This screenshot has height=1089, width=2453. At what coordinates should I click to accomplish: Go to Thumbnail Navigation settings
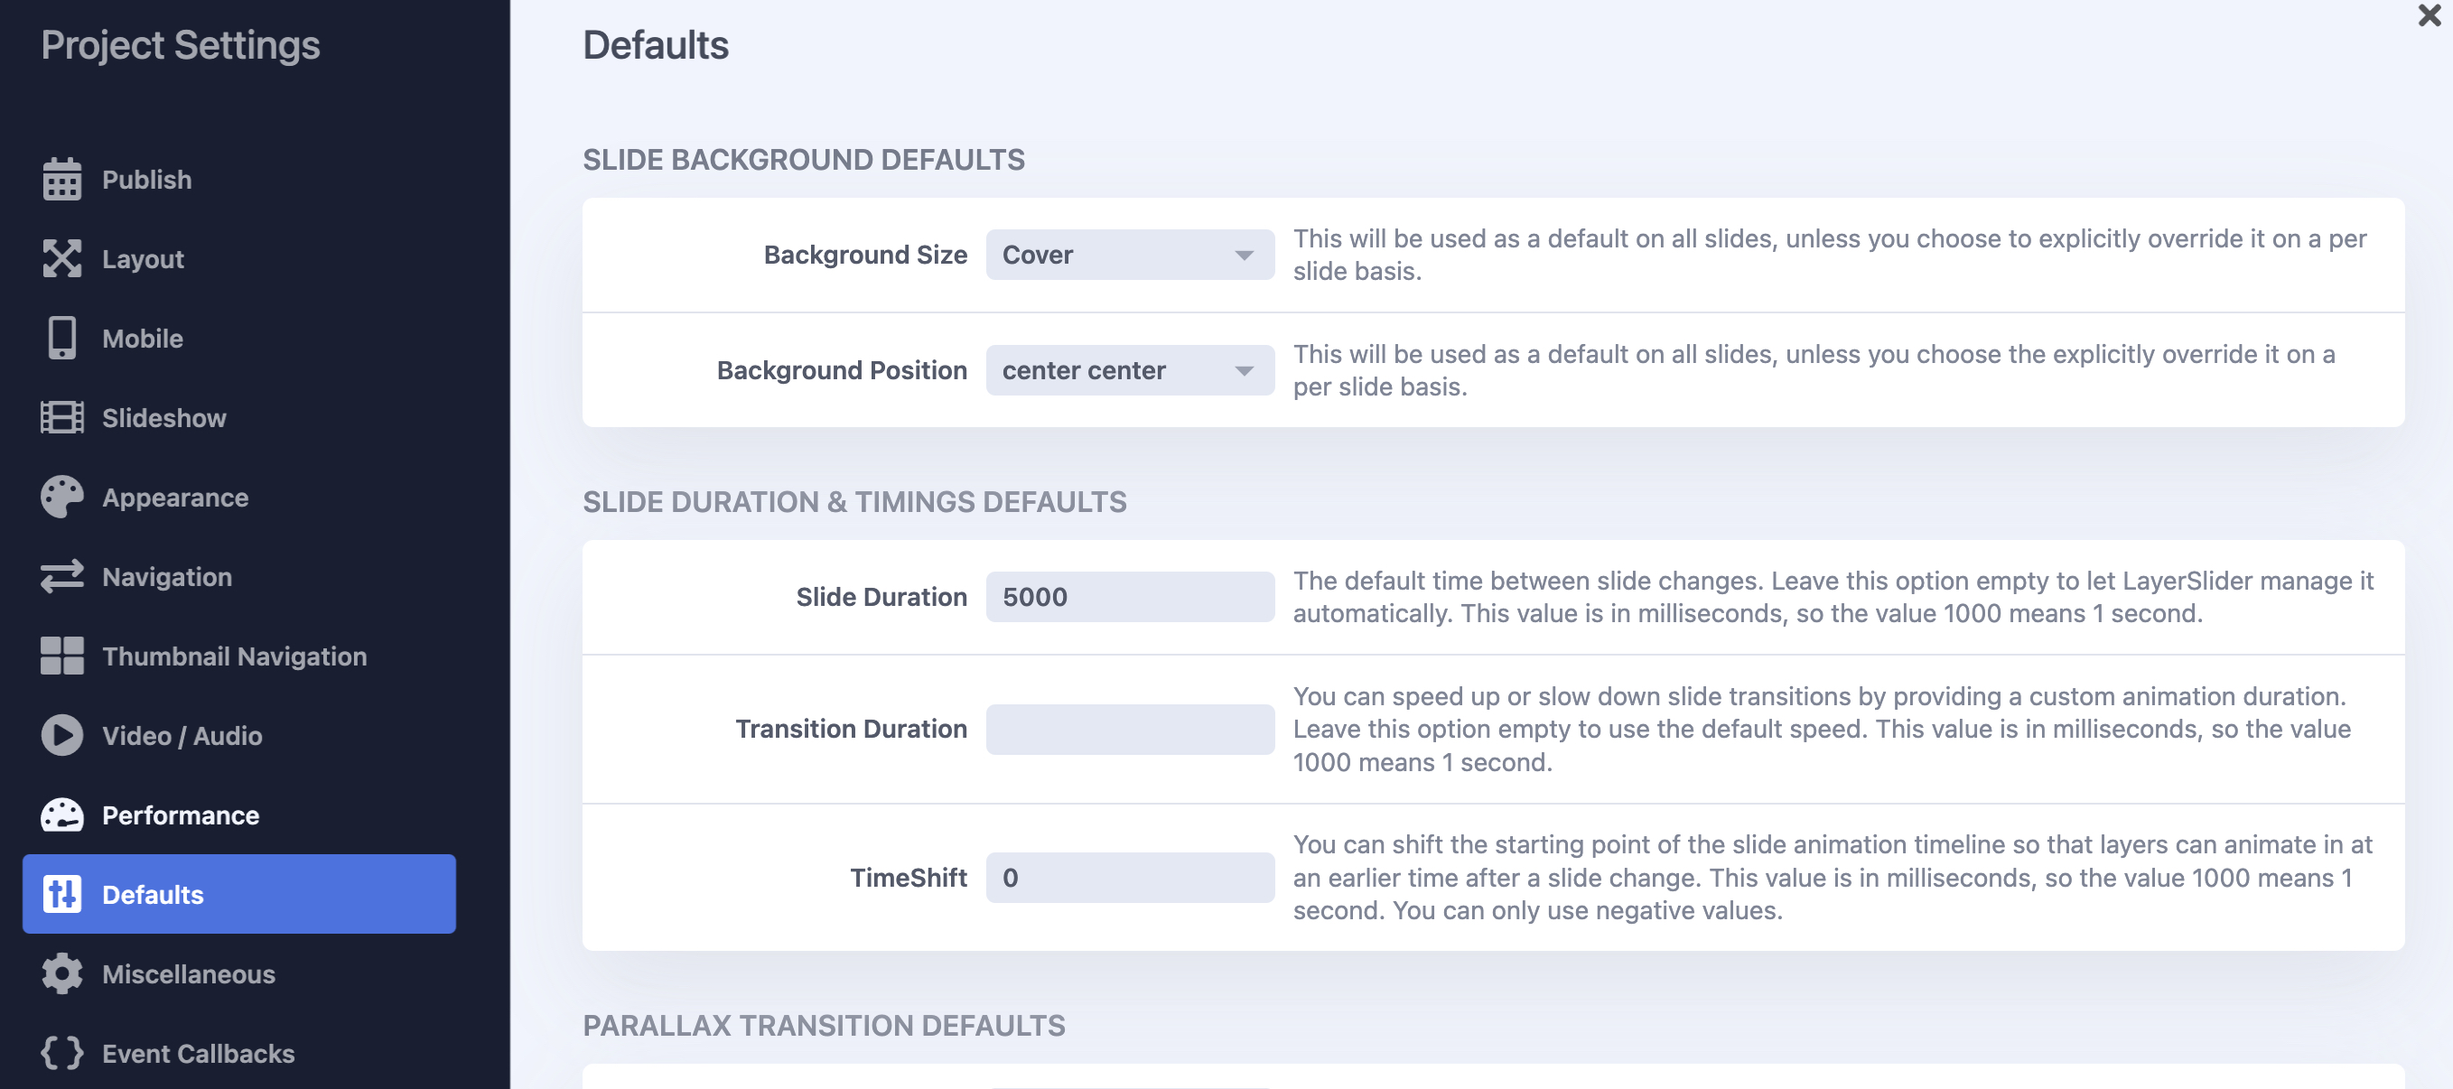pyautogui.click(x=234, y=656)
